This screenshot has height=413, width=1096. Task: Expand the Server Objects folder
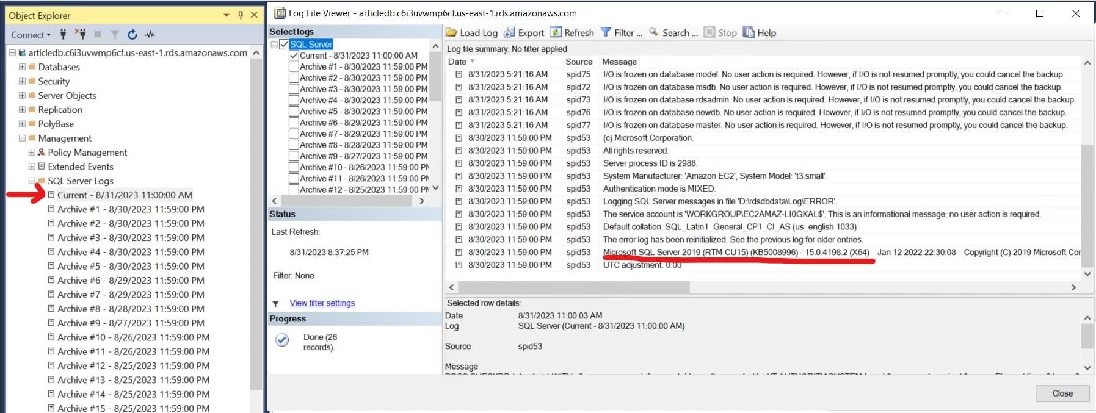(x=22, y=95)
